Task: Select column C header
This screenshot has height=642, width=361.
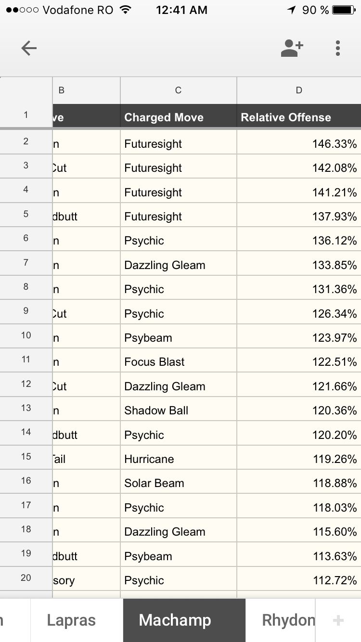Action: pos(179,90)
